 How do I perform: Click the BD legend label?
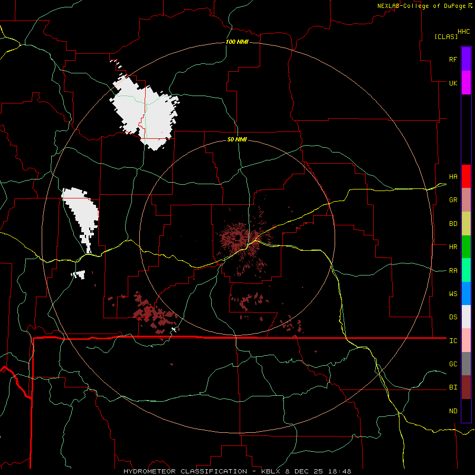453,224
